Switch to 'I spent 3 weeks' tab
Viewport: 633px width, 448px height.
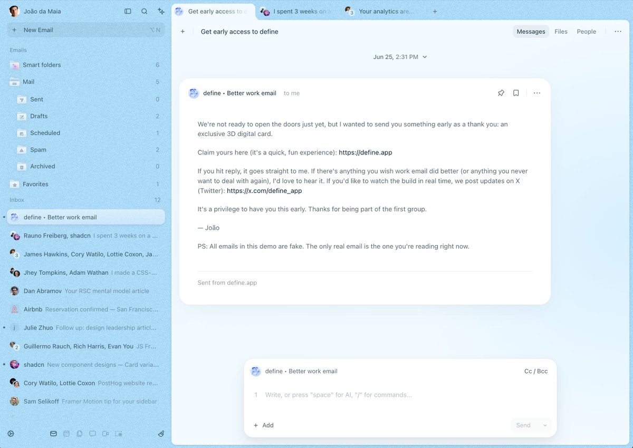click(296, 12)
